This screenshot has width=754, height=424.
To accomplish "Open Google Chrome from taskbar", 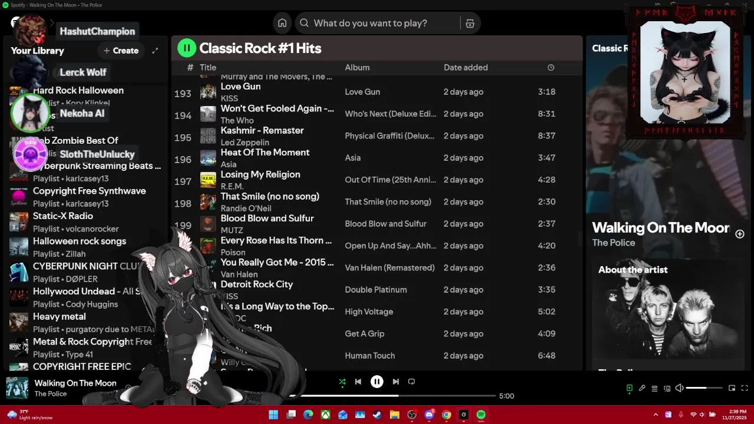I will tap(447, 415).
